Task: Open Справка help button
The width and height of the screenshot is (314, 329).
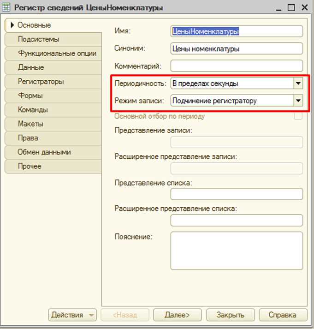Action: 283,315
